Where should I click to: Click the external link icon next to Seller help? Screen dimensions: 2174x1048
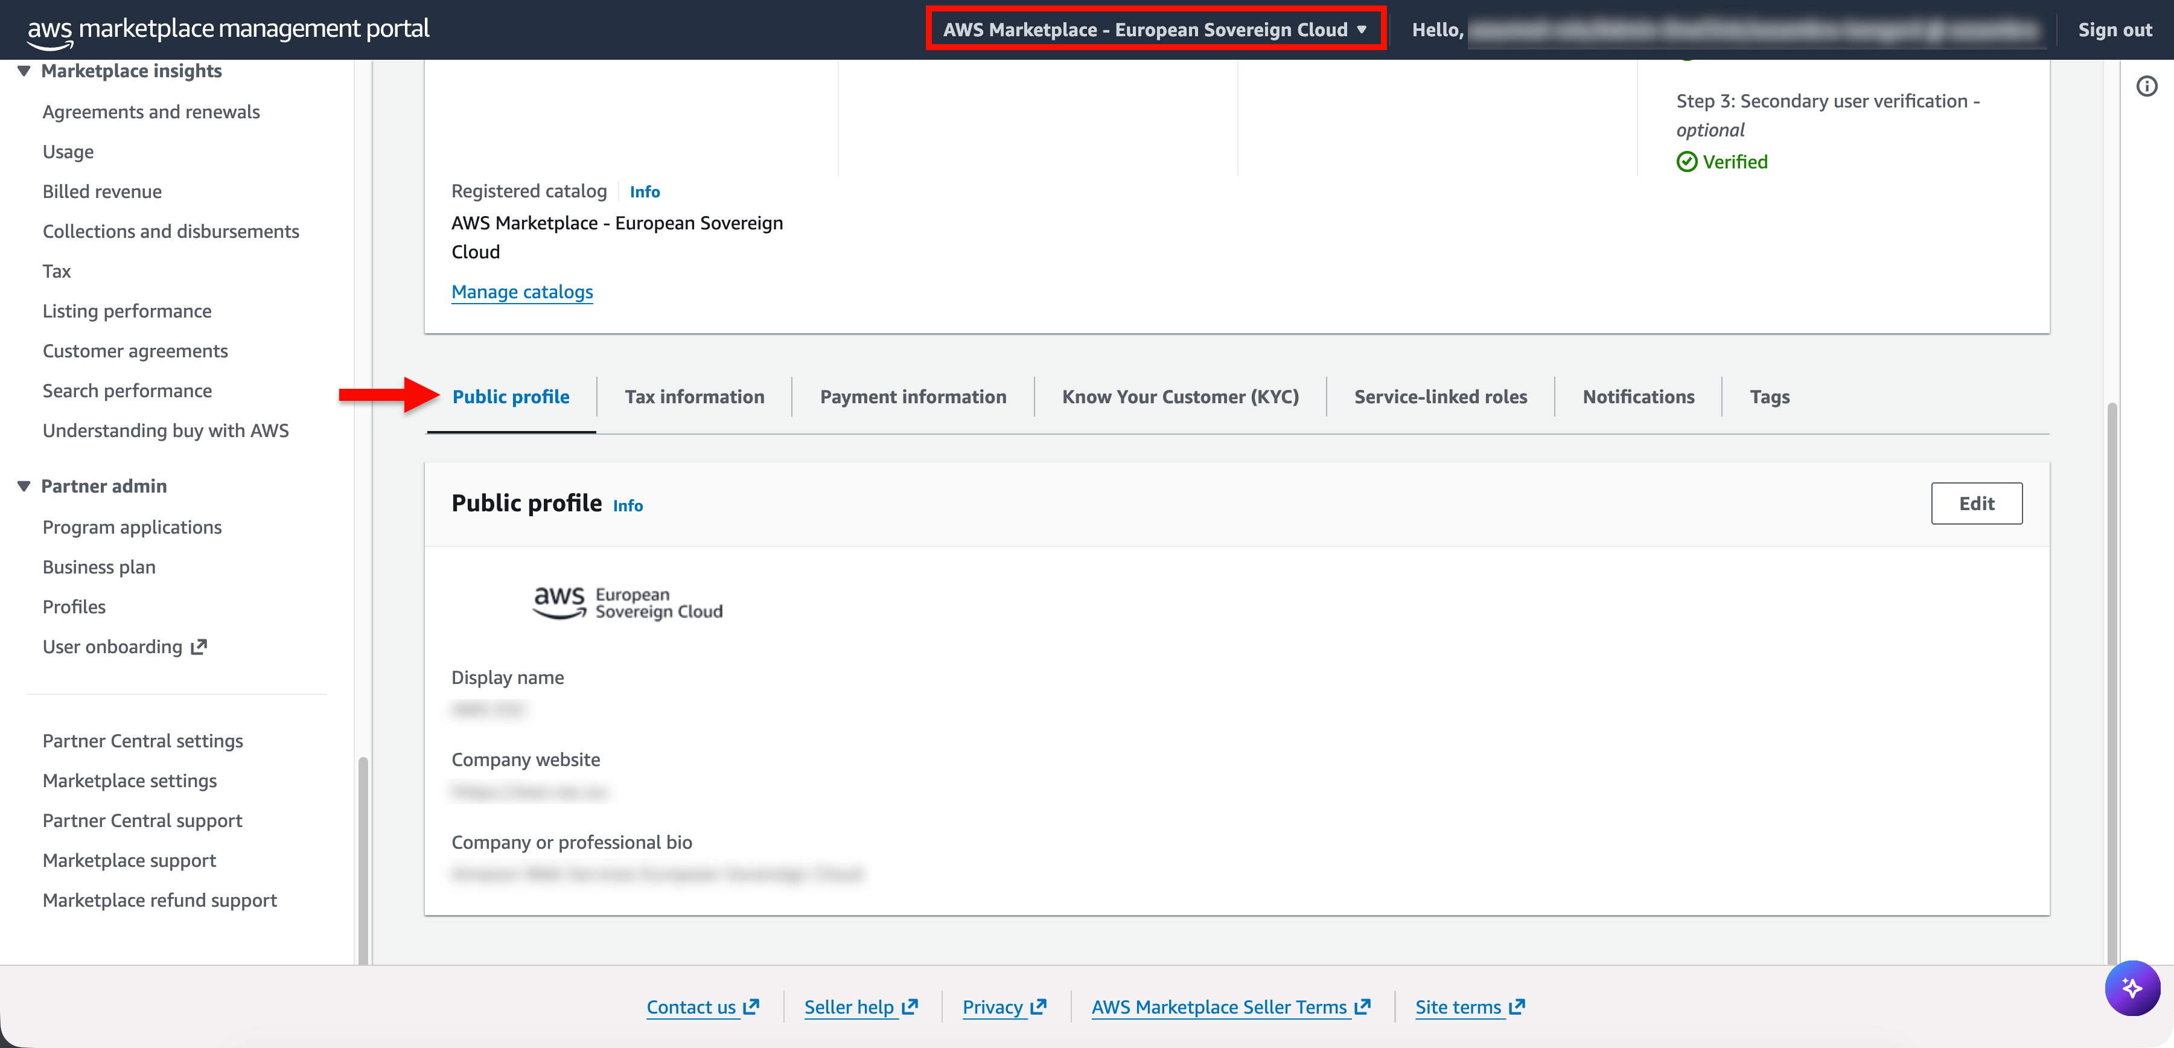[x=910, y=1007]
